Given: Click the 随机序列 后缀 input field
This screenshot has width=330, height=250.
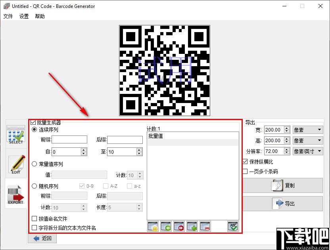Looking at the screenshot, I should (125, 196).
